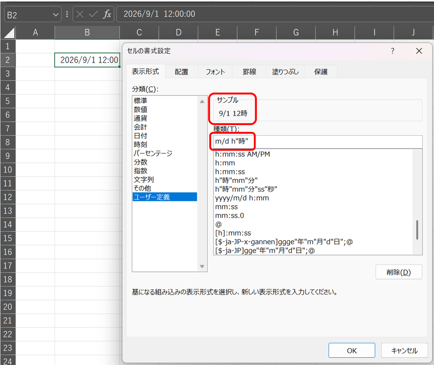Click the formula bar options dots

tap(67, 14)
